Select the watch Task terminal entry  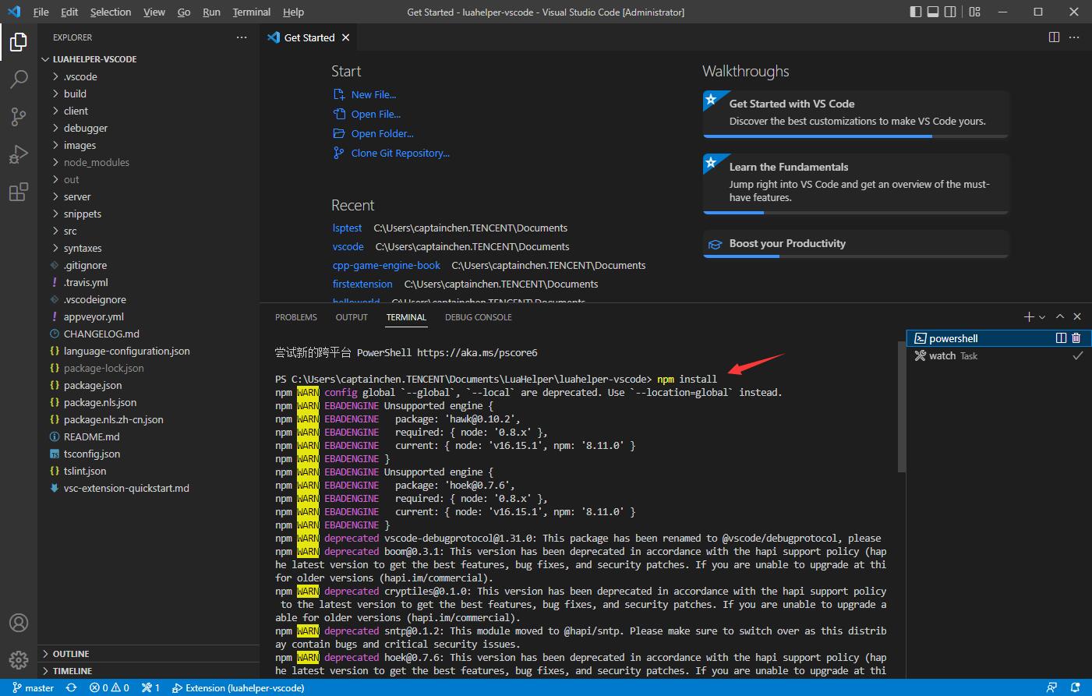(x=998, y=355)
